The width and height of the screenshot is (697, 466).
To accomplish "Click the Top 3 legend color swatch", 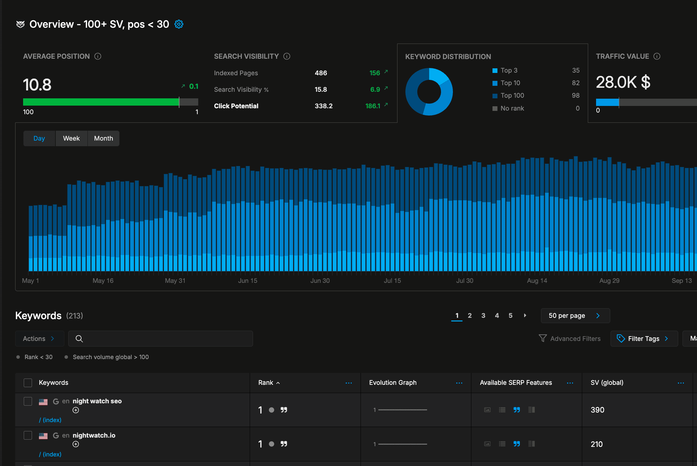I will tap(495, 71).
